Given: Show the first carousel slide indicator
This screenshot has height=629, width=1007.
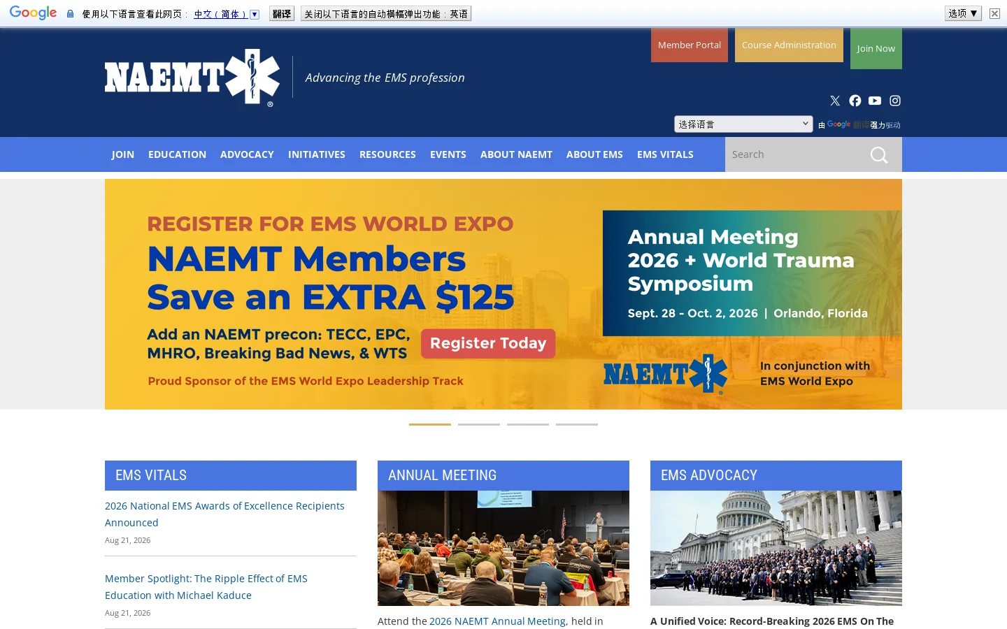Looking at the screenshot, I should pyautogui.click(x=430, y=424).
